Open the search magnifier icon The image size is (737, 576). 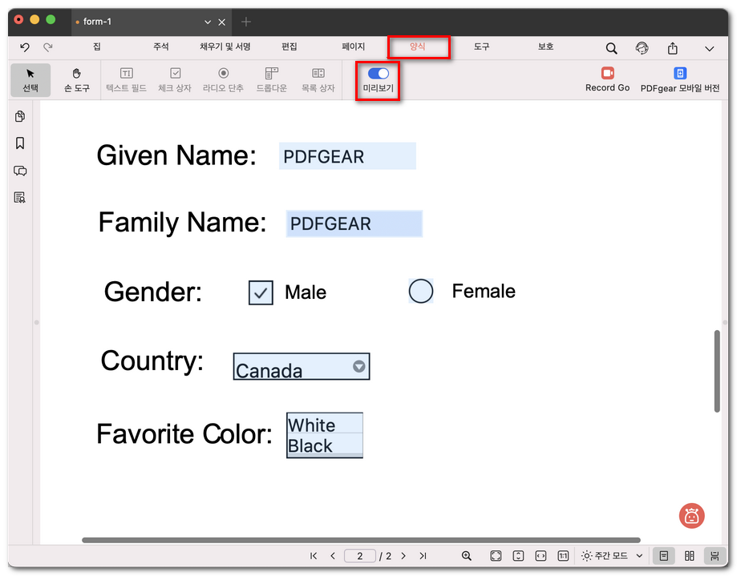tap(611, 48)
